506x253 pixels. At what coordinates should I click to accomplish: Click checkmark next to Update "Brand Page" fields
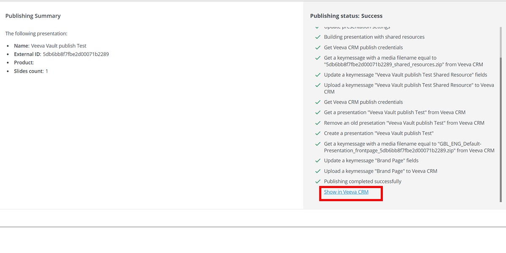pyautogui.click(x=318, y=161)
